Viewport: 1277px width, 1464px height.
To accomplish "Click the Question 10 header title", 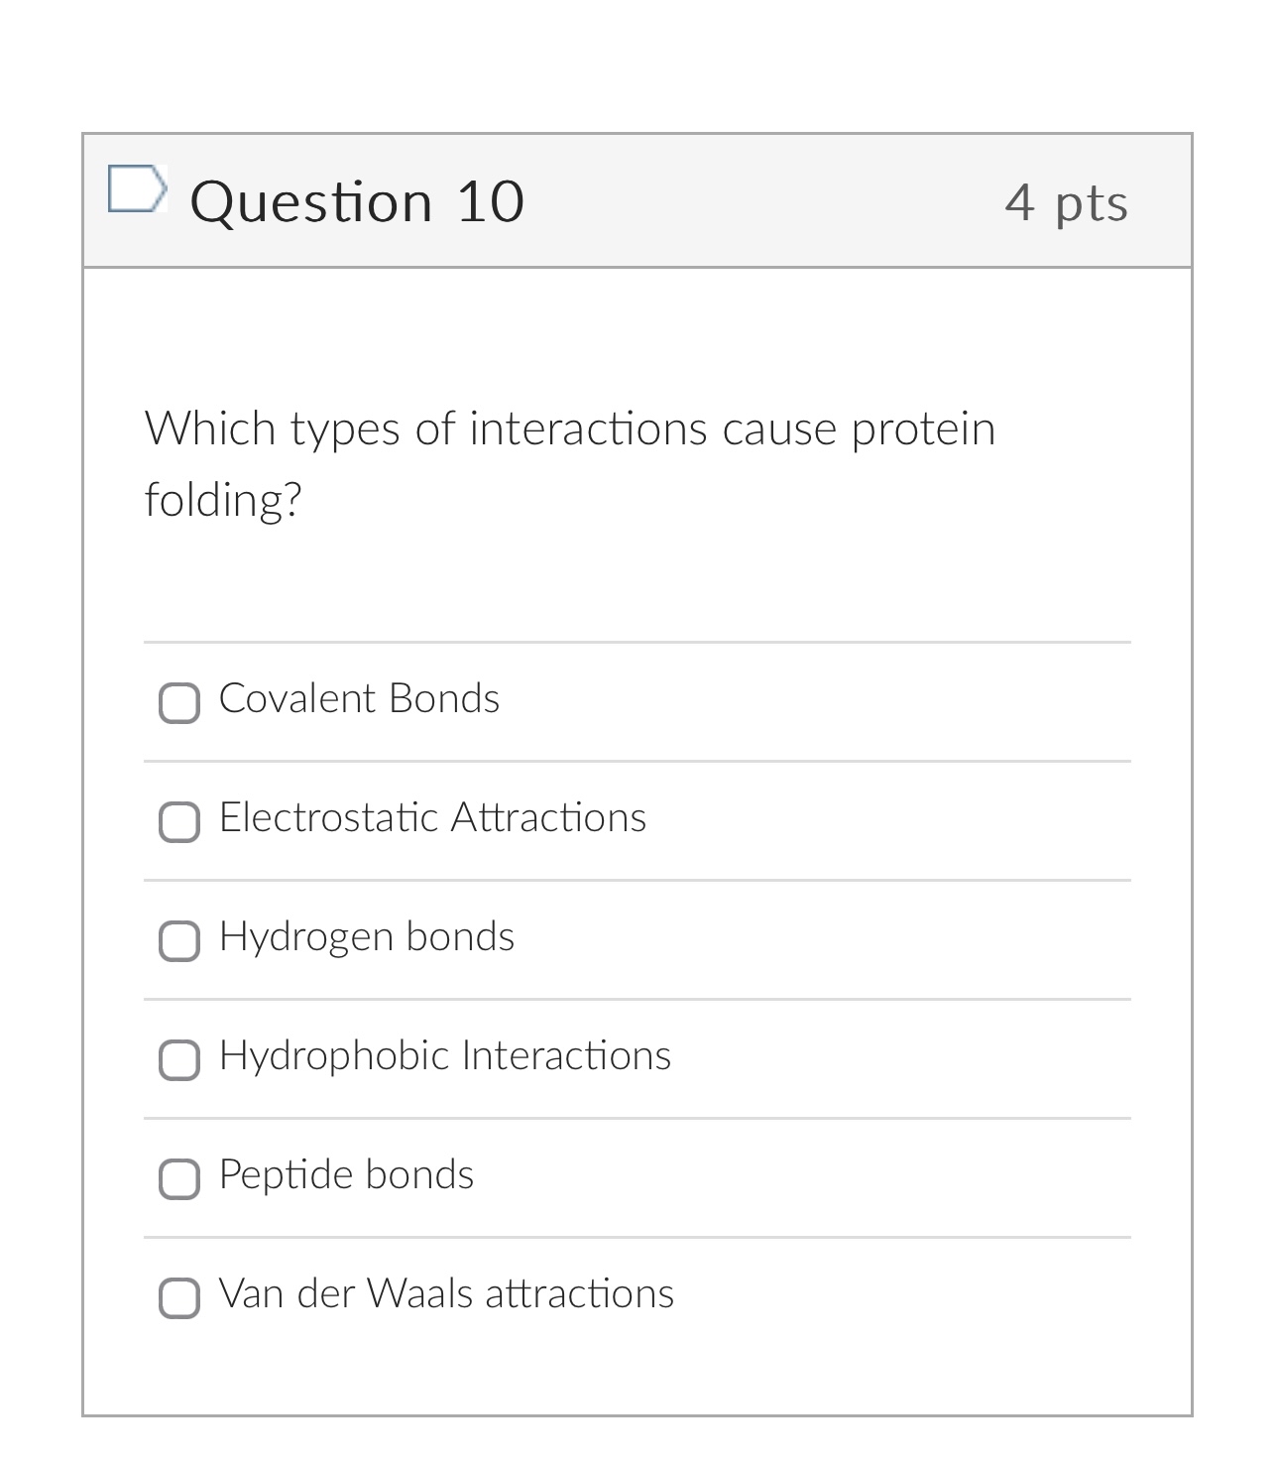I will [x=356, y=200].
